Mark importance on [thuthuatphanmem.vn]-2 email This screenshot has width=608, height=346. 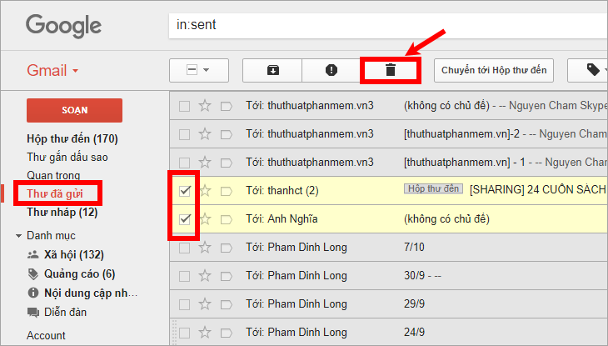pos(226,134)
